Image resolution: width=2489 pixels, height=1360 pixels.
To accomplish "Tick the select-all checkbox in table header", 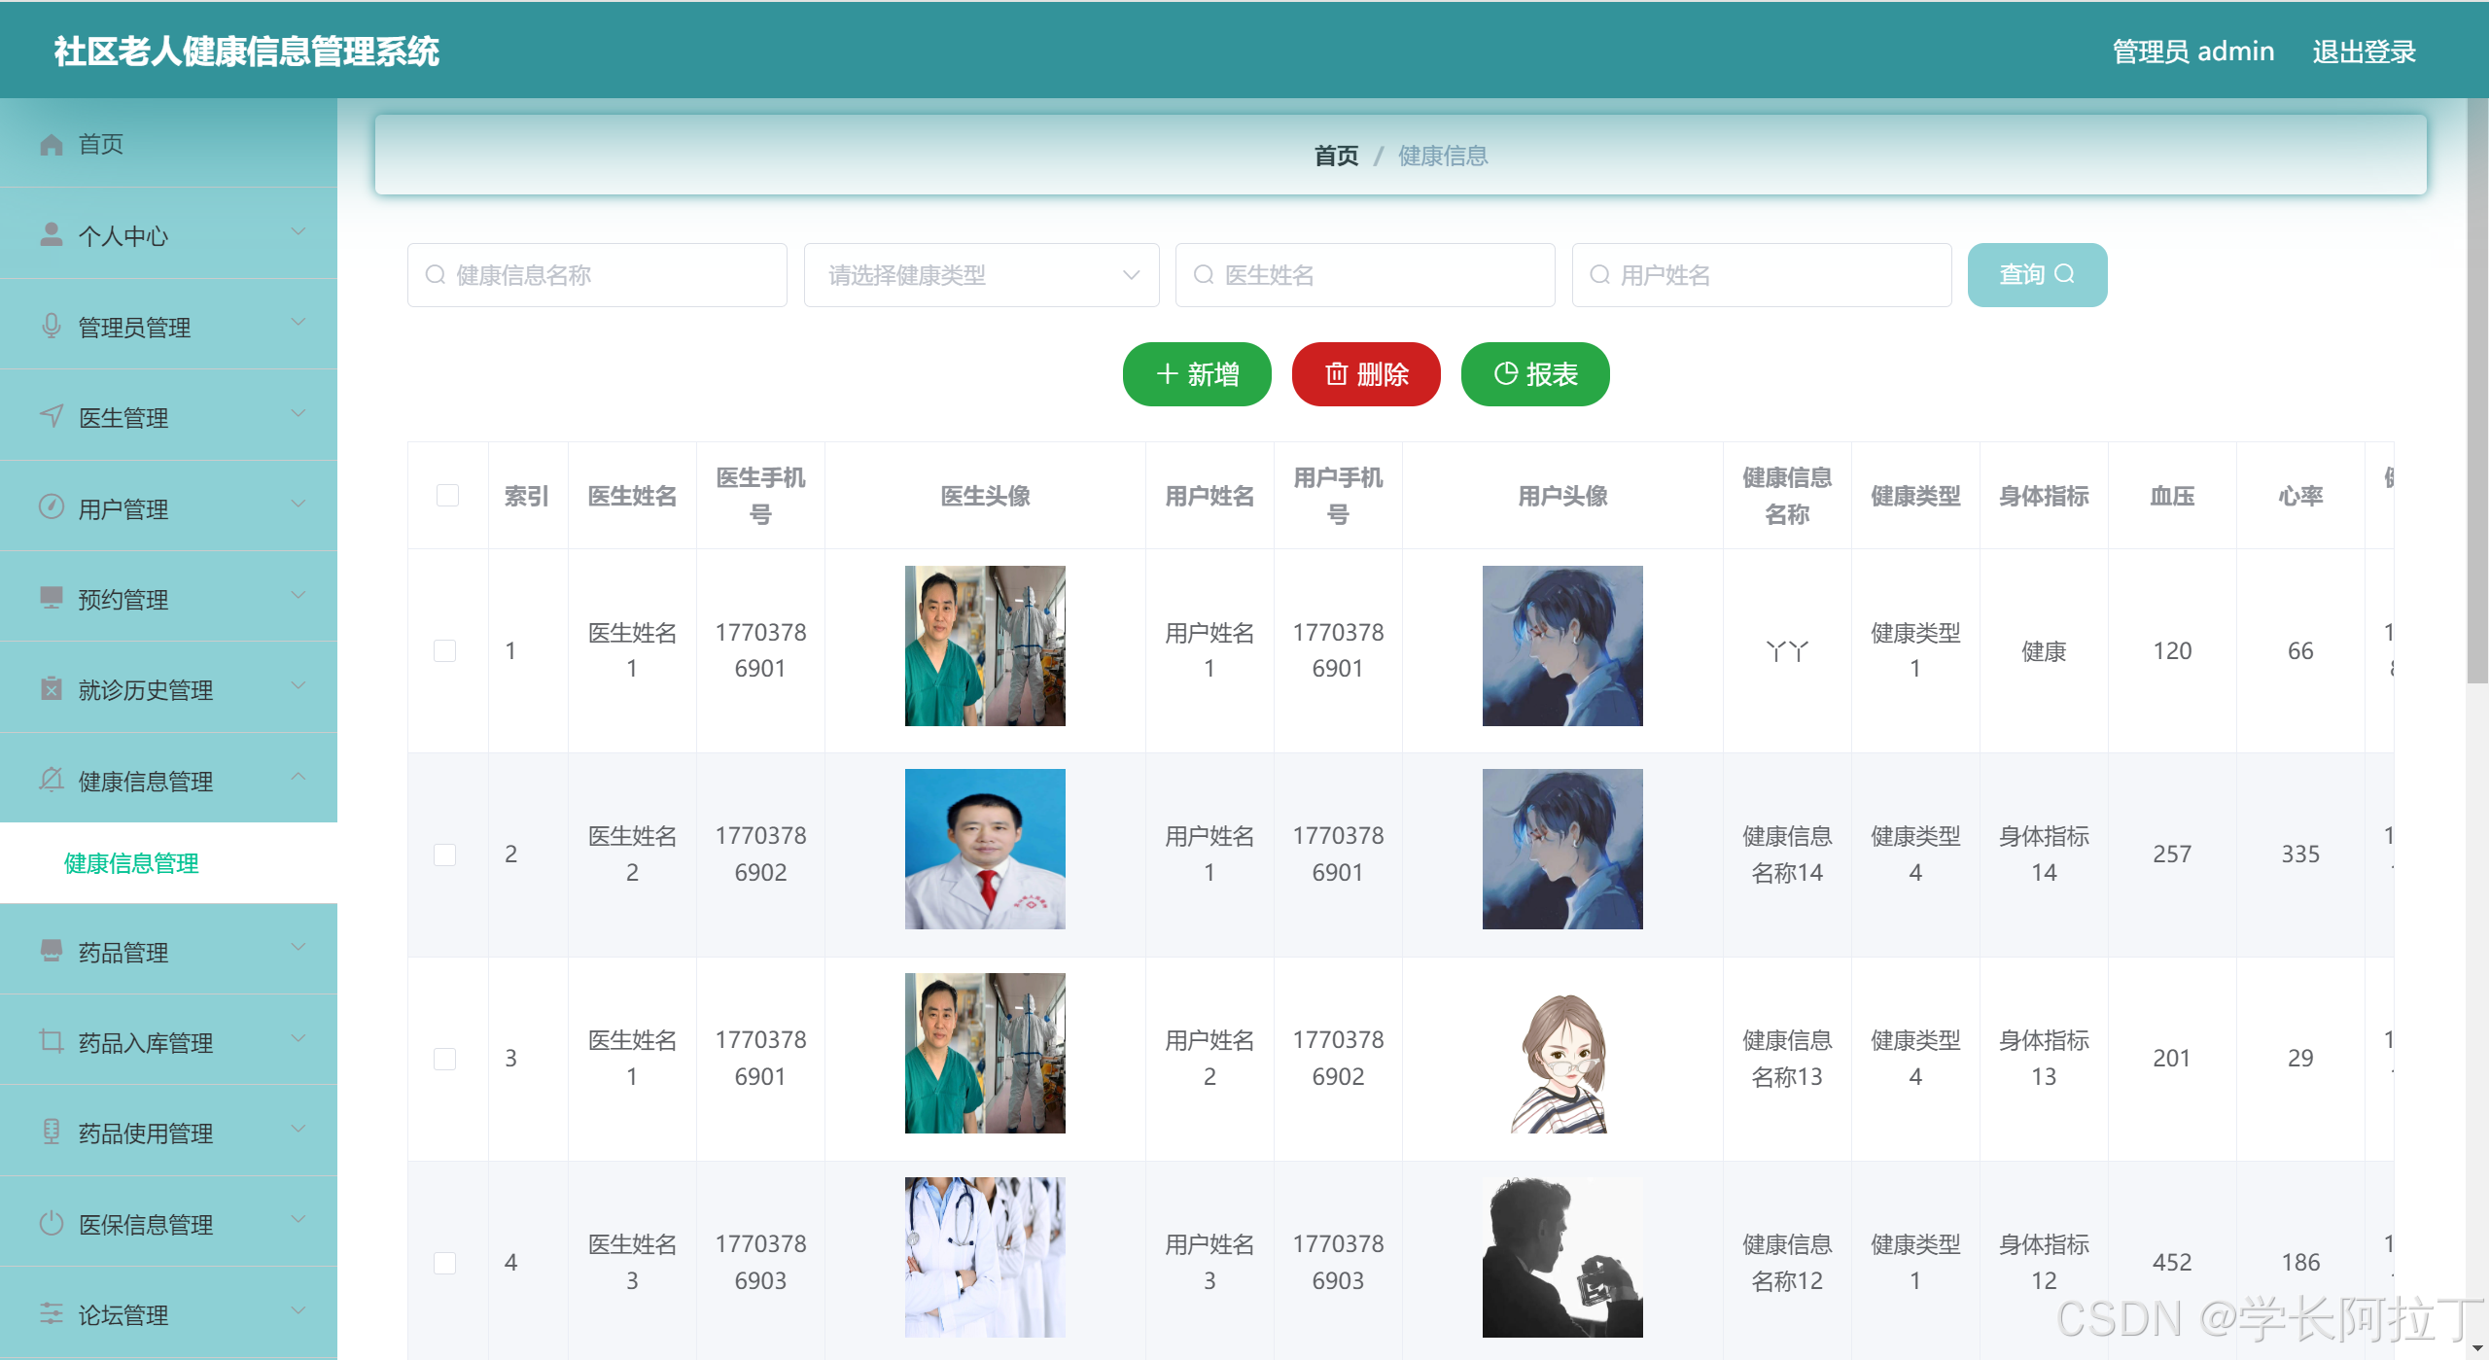I will coord(447,496).
